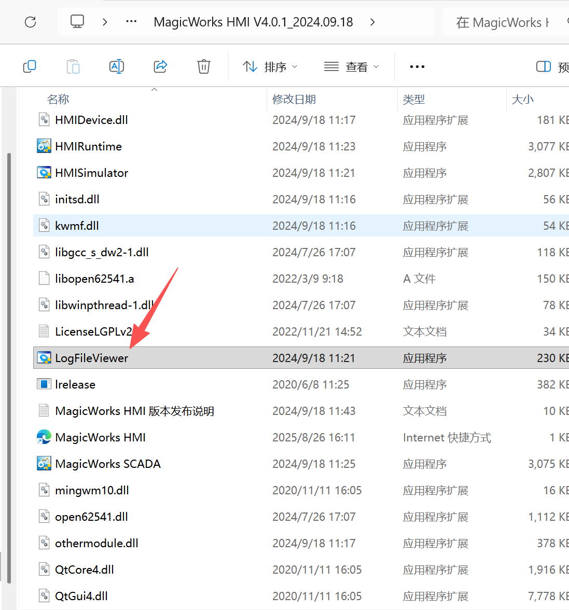Sort by 修改日期 column header
Screen dimensions: 569x610
tap(294, 99)
